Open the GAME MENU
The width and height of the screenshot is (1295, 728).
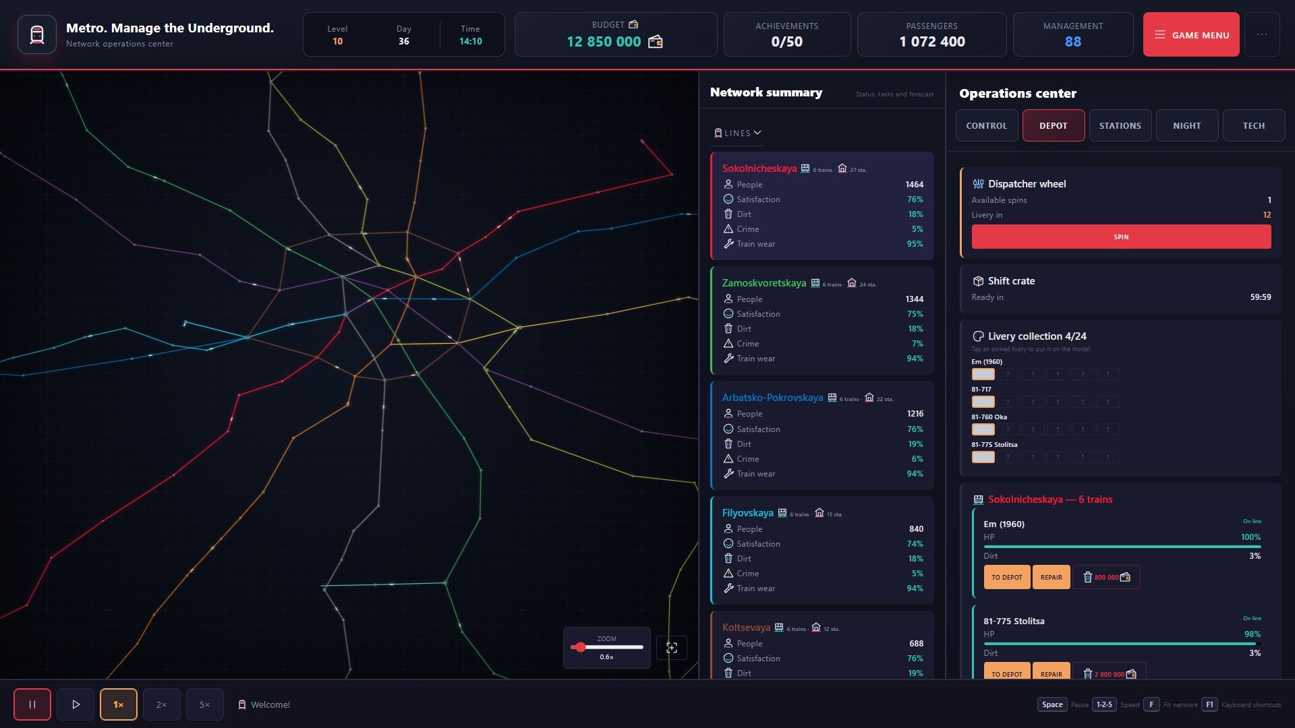[1191, 34]
